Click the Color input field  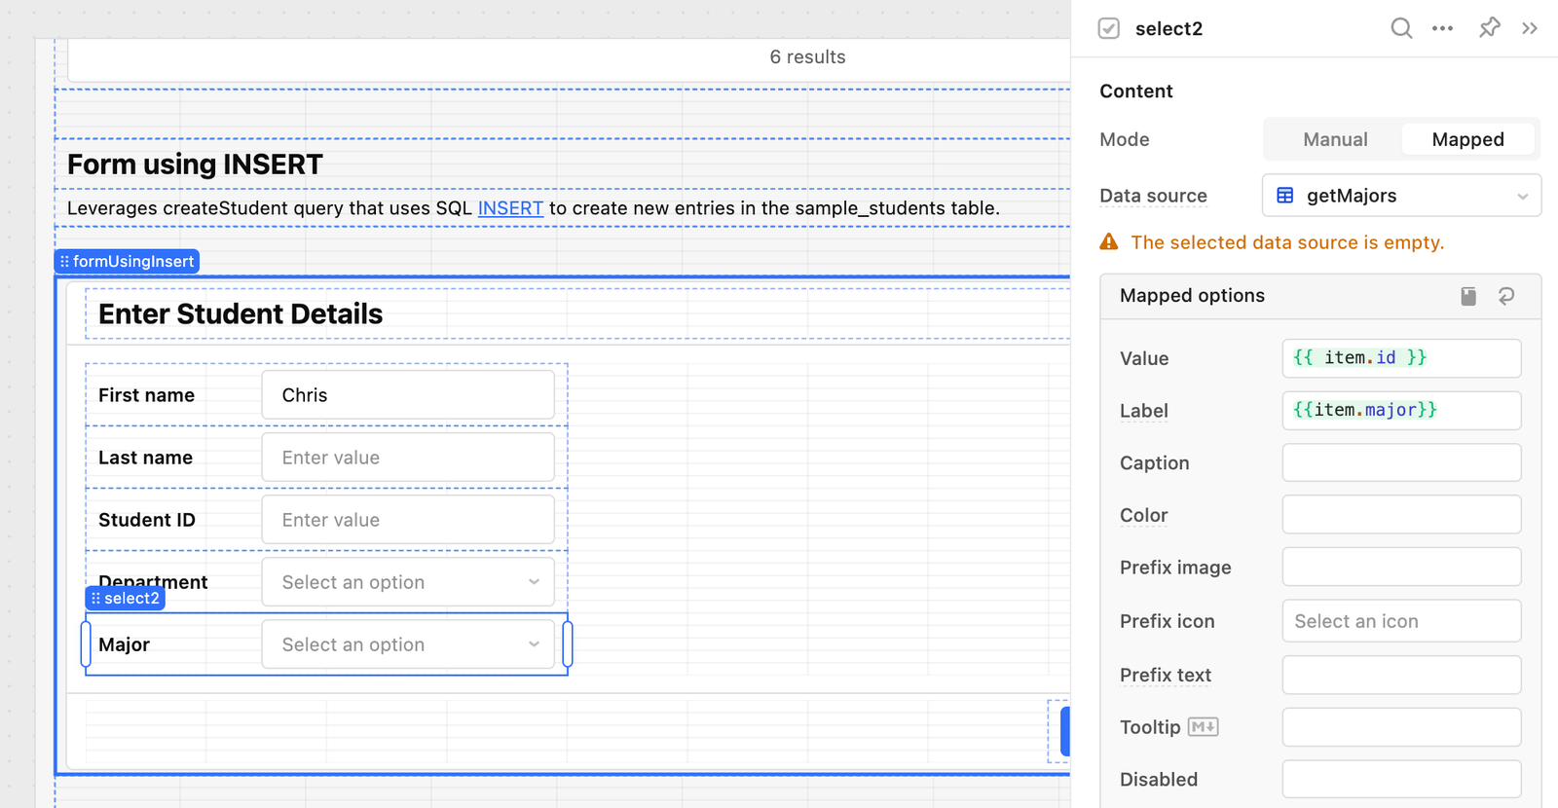tap(1401, 515)
